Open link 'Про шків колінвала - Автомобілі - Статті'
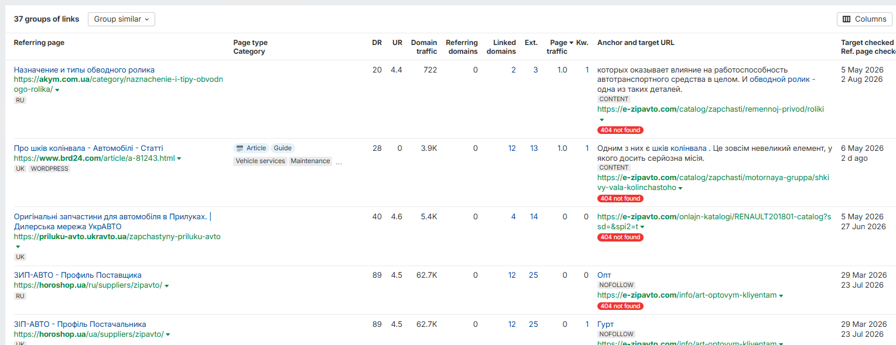The width and height of the screenshot is (896, 345). click(88, 148)
